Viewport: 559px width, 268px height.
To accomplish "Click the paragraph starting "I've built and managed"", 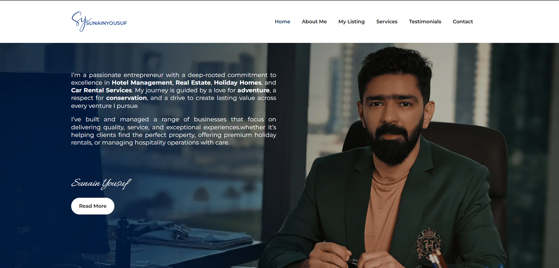I will [x=173, y=131].
